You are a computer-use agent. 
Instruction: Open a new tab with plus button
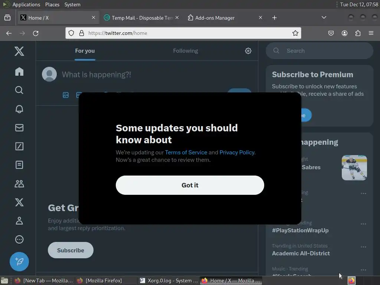274,18
